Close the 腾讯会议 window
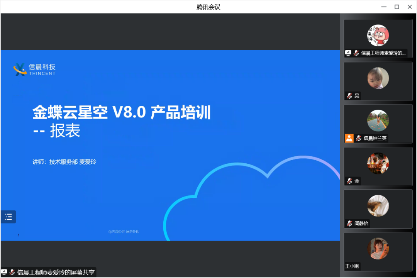 tap(410, 7)
